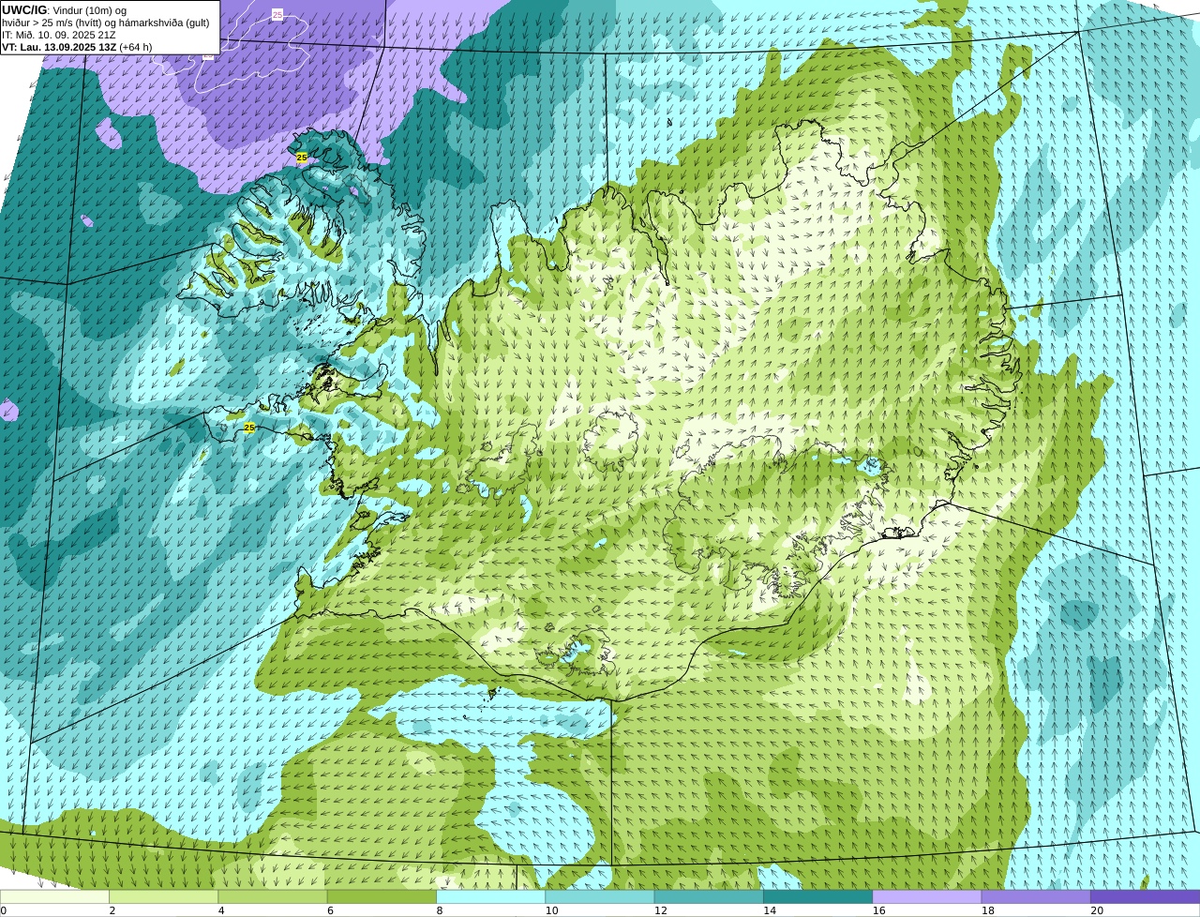Viewport: 1200px width, 917px height.
Task: Click the legend tick label "6"
Action: 331,910
